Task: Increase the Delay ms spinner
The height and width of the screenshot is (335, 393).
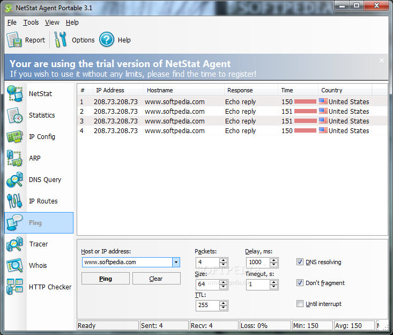Action: coord(273,260)
